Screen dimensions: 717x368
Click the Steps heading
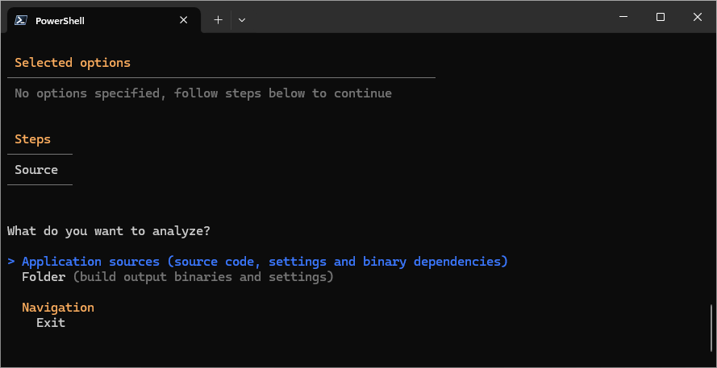point(32,139)
